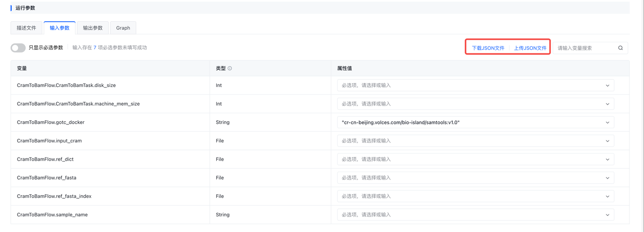644x232 pixels.
Task: Open the Graph tab
Action: tap(123, 28)
